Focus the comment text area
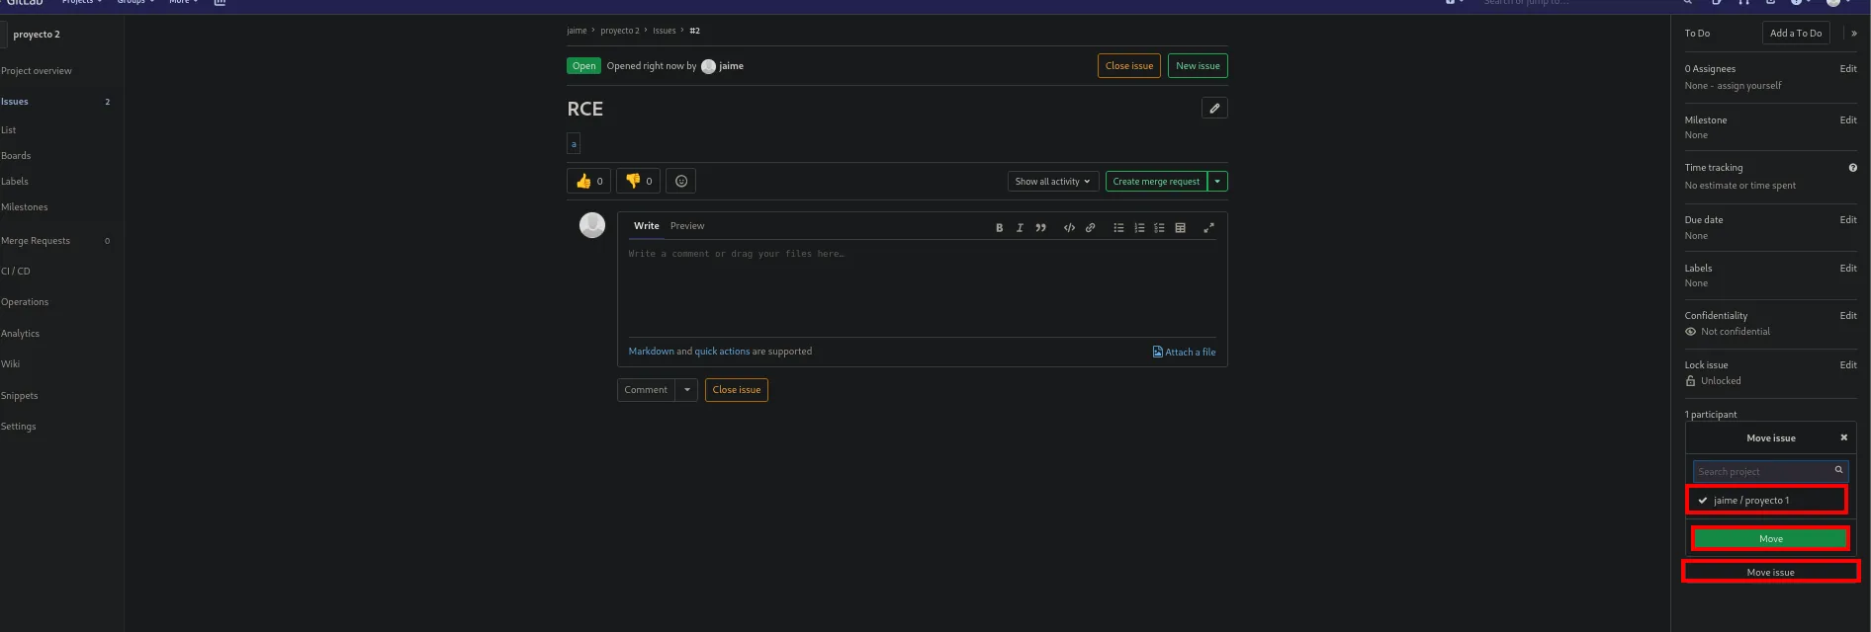Viewport: 1871px width, 632px height. [922, 288]
